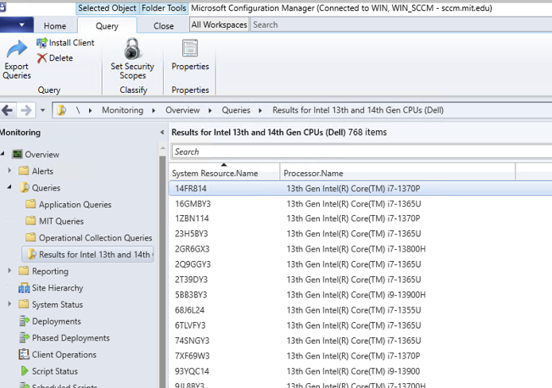Image resolution: width=552 pixels, height=388 pixels.
Task: Click the results list Search box
Action: (x=362, y=152)
